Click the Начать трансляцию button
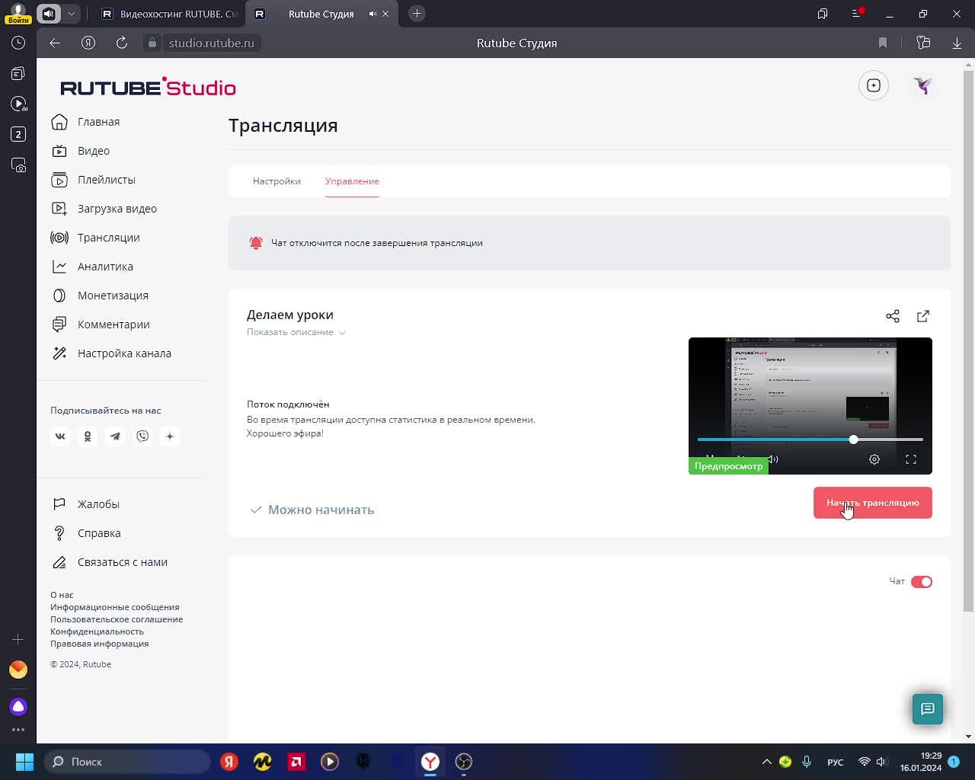Viewport: 975px width, 780px height. point(873,503)
